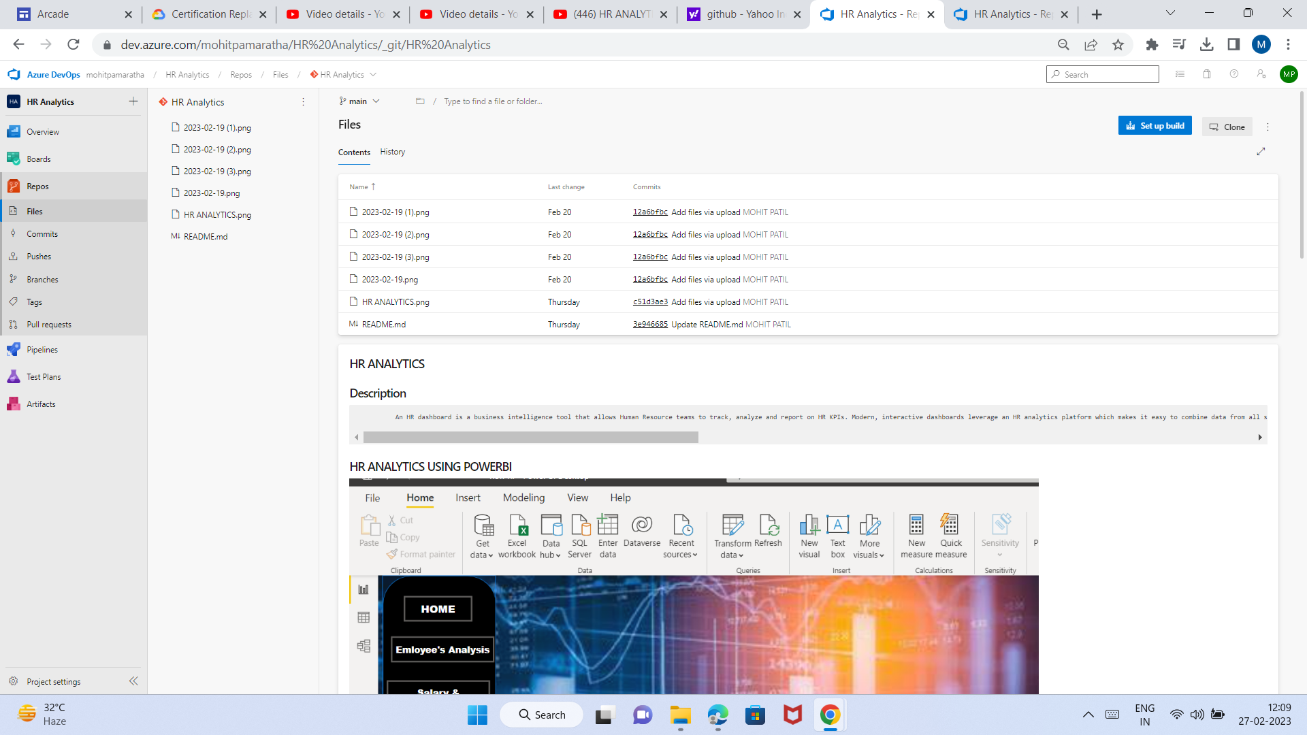Select Commits in the Repos menu

coord(42,234)
